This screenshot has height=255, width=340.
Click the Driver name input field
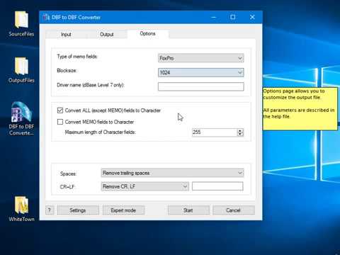tap(200, 86)
